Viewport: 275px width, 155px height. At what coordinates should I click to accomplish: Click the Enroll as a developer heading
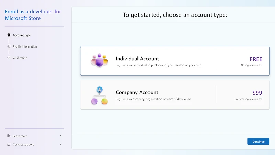pyautogui.click(x=33, y=15)
